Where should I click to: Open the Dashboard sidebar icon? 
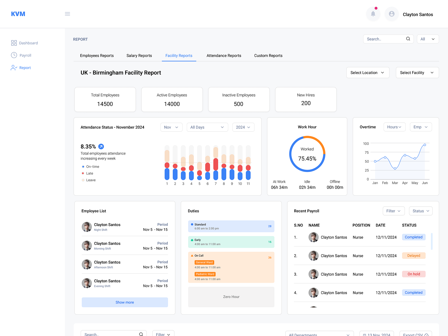pos(14,43)
